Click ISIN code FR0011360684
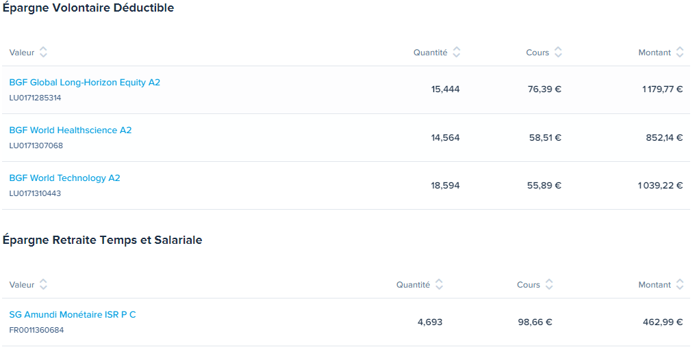 pyautogui.click(x=36, y=330)
